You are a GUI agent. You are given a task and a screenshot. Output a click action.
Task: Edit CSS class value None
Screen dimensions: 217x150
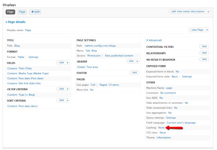tap(163, 133)
